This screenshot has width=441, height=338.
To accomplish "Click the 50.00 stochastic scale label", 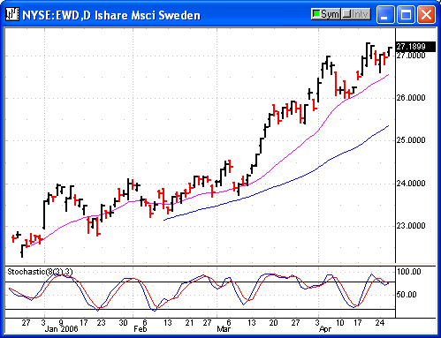I will coord(407,295).
